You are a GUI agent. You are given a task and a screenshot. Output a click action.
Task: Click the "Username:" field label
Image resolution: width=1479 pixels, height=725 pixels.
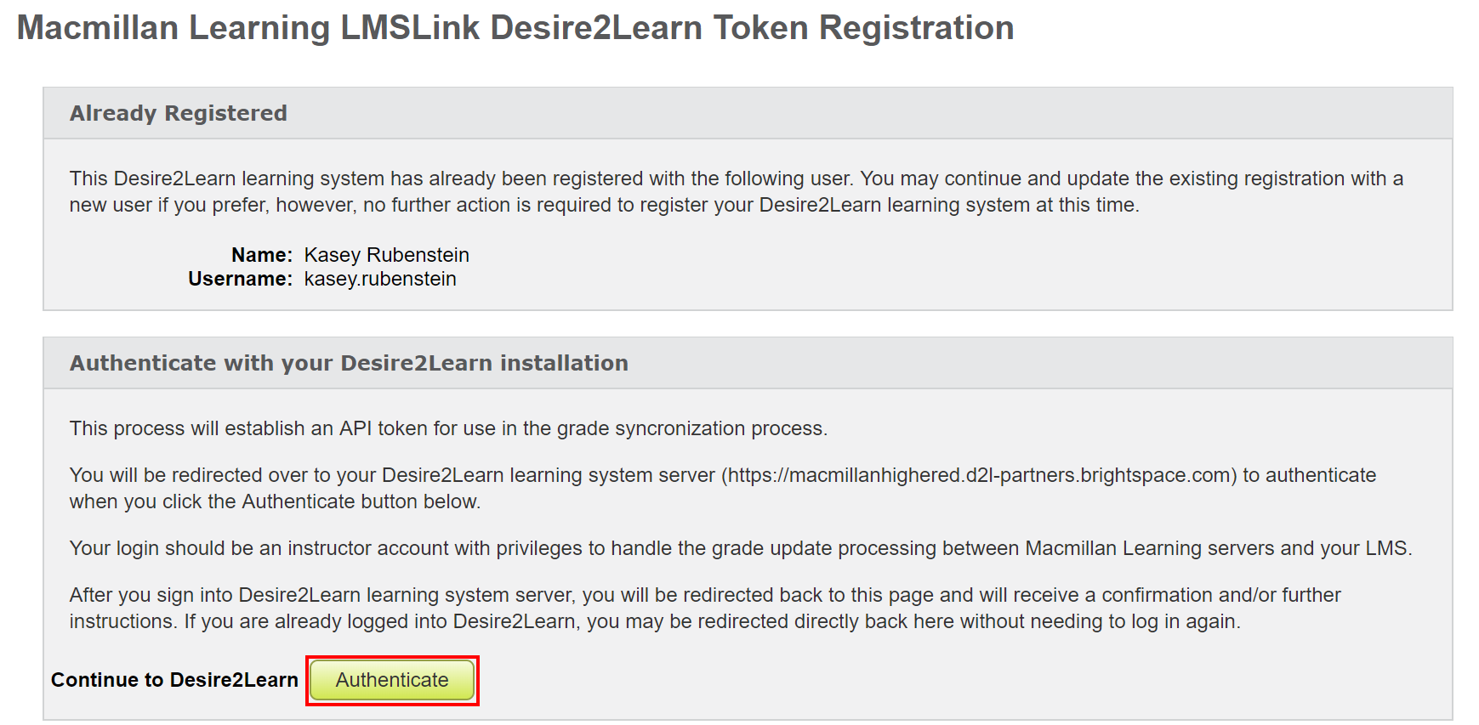point(240,279)
